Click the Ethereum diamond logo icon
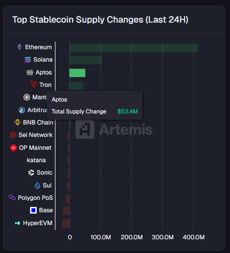This screenshot has height=253, width=230. tap(19, 47)
